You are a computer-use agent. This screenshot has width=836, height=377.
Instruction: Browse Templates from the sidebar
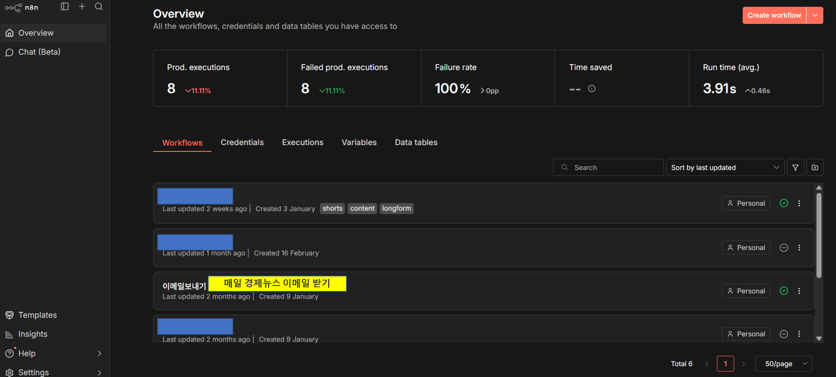click(x=37, y=315)
